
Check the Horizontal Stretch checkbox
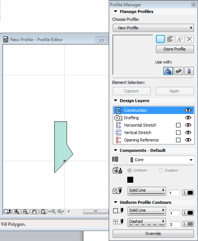(x=178, y=125)
